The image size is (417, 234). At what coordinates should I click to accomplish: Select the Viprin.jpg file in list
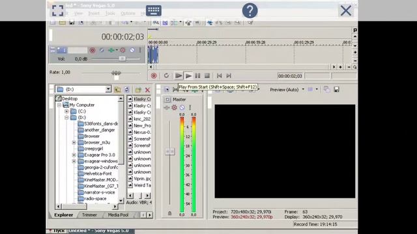[x=142, y=179]
